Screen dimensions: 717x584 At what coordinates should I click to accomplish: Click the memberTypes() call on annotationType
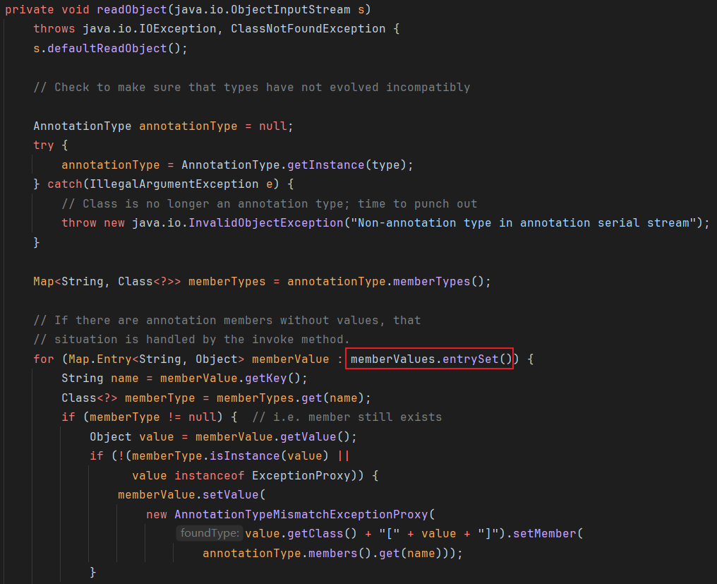(431, 281)
